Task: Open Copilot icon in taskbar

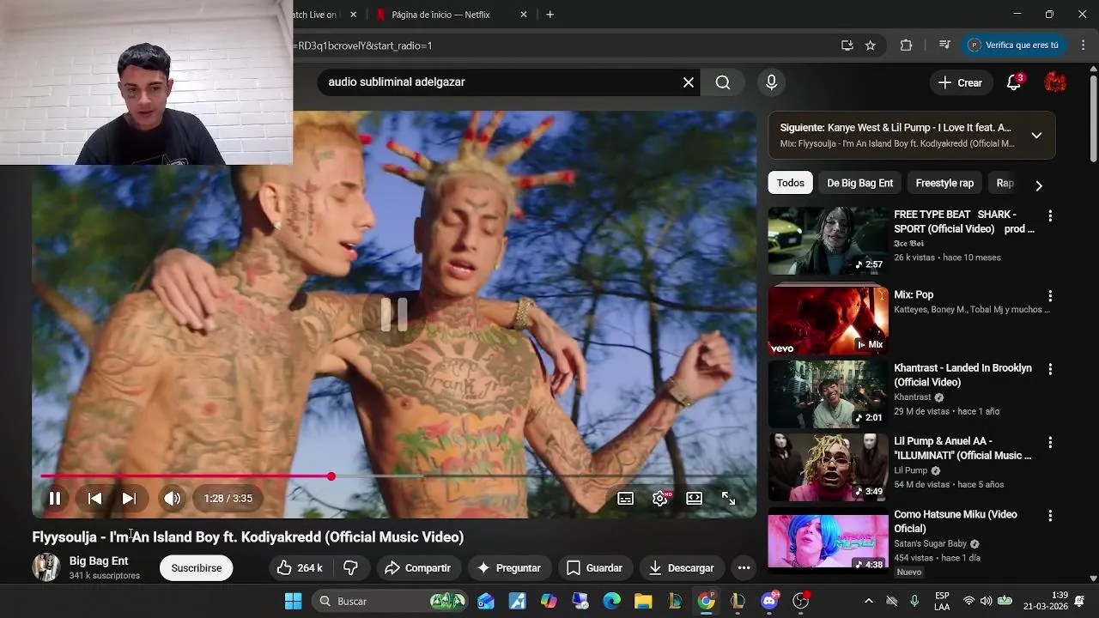Action: coord(549,601)
